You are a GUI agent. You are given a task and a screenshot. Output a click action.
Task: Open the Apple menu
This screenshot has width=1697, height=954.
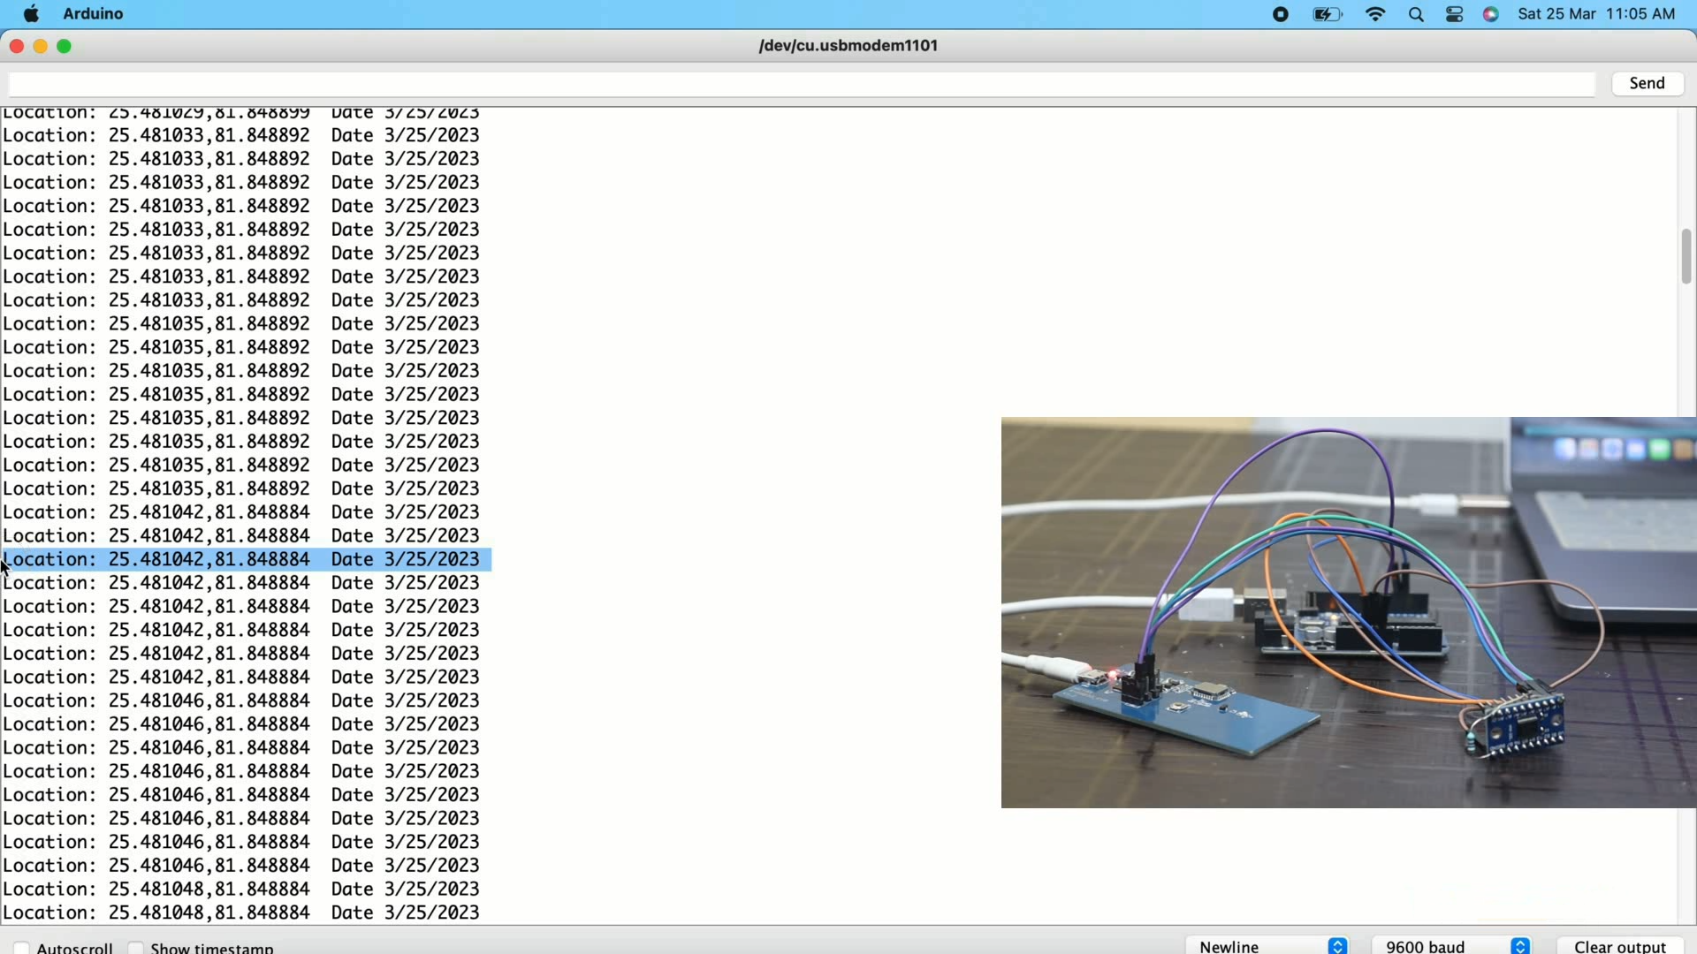click(31, 14)
